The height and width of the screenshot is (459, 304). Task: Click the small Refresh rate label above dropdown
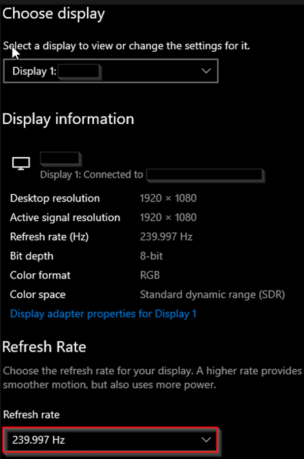(x=32, y=415)
